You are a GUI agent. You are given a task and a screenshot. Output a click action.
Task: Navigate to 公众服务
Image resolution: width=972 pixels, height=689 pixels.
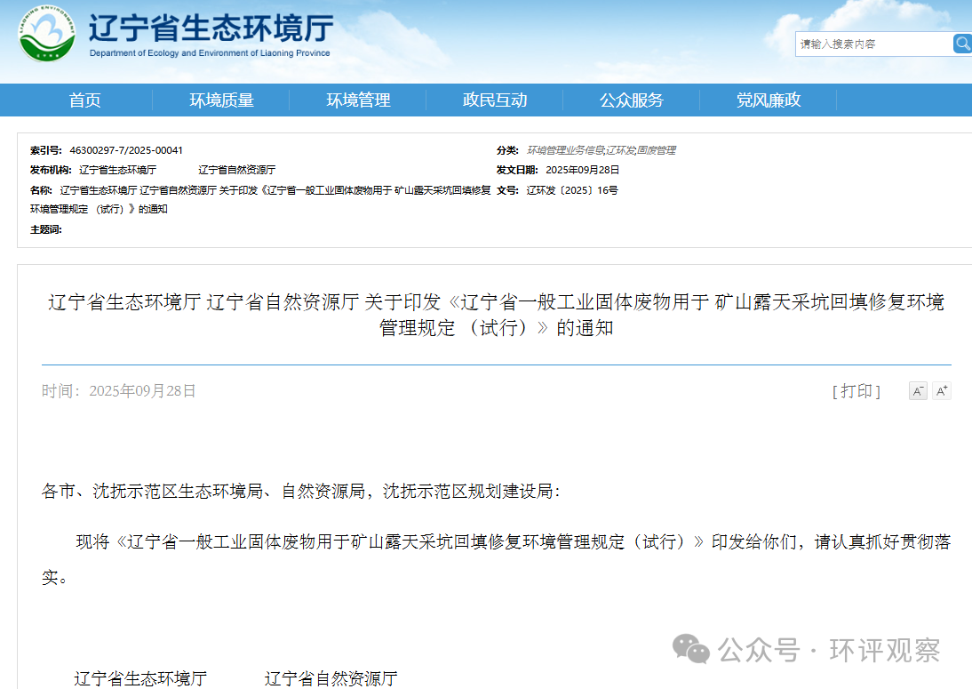[632, 100]
